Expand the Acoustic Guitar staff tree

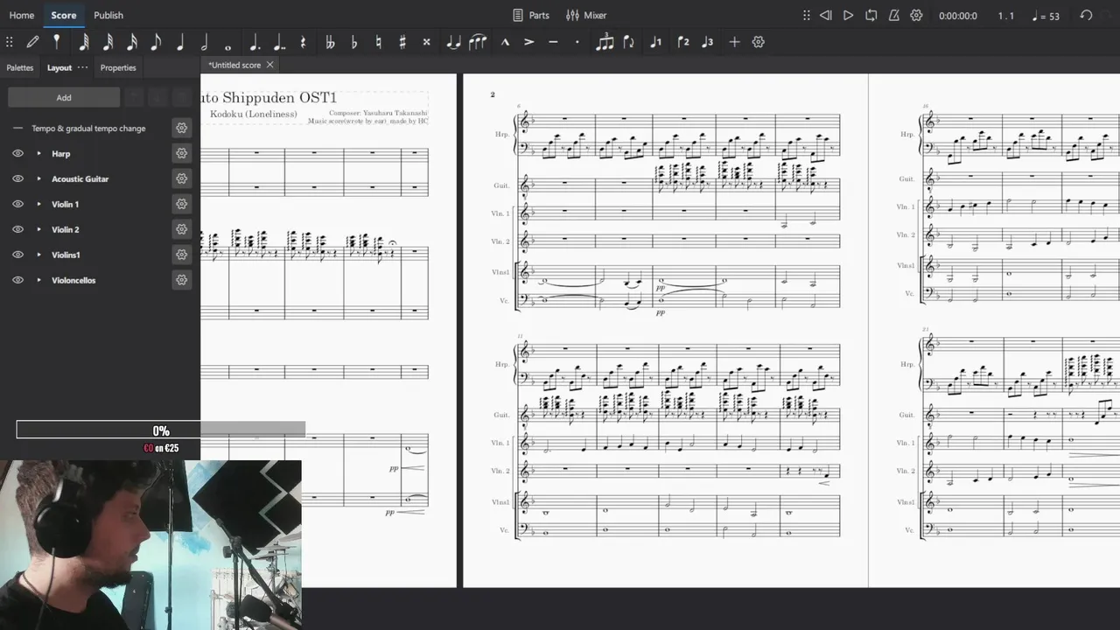tap(38, 178)
